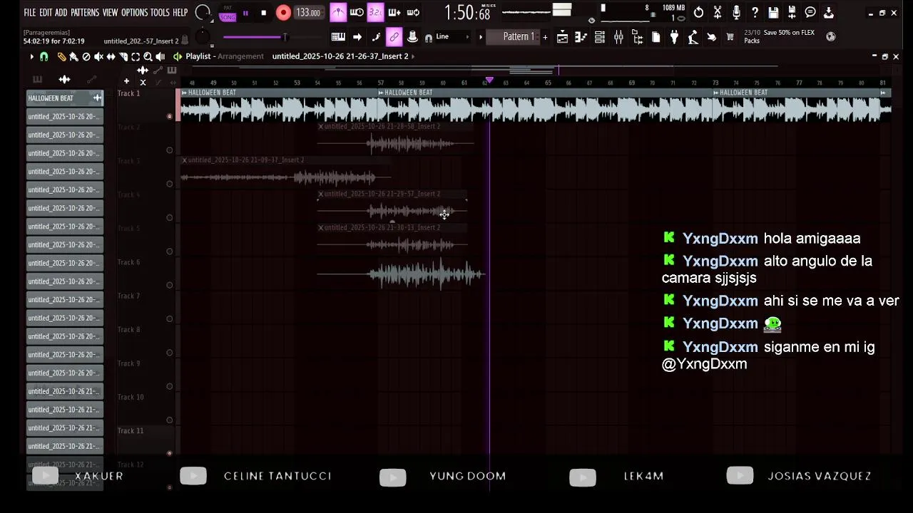Image resolution: width=913 pixels, height=513 pixels.
Task: Toggle the overdub recording icon
Action: [394, 13]
